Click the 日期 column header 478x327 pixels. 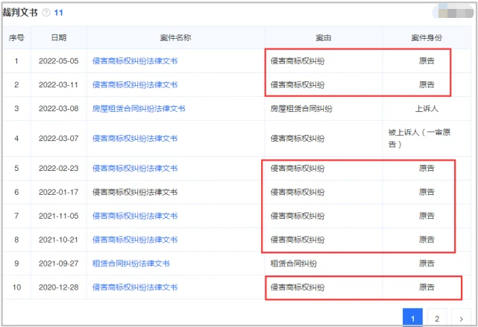pyautogui.click(x=58, y=37)
